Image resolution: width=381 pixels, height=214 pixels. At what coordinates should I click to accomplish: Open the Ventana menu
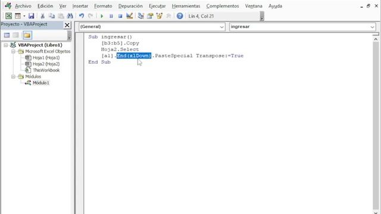[x=254, y=6]
